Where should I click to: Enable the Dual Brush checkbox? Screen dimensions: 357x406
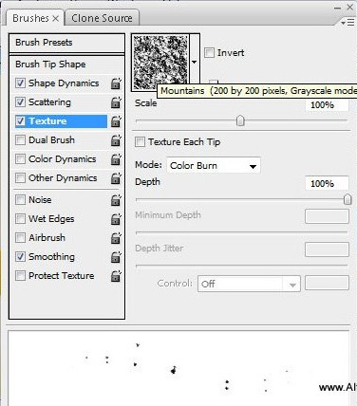[20, 140]
